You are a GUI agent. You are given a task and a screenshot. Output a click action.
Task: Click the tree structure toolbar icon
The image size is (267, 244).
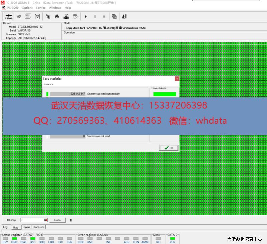pyautogui.click(x=47, y=16)
